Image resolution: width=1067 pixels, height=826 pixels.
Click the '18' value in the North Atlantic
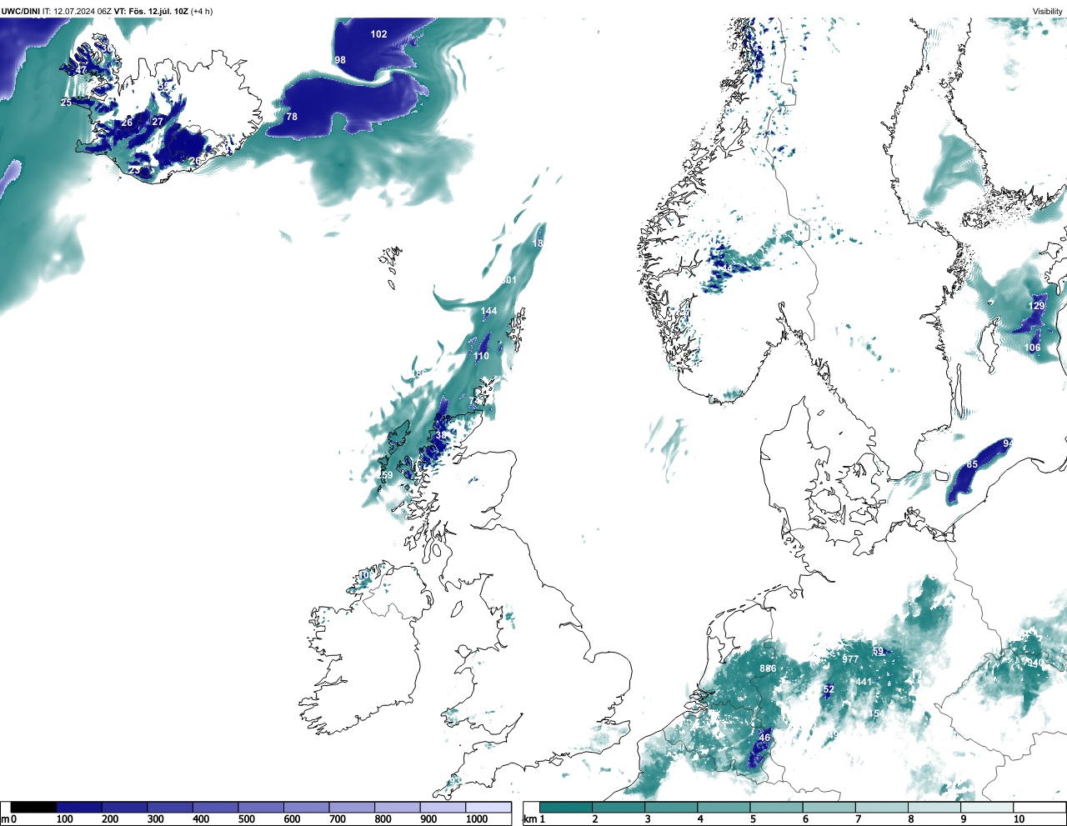(x=538, y=243)
